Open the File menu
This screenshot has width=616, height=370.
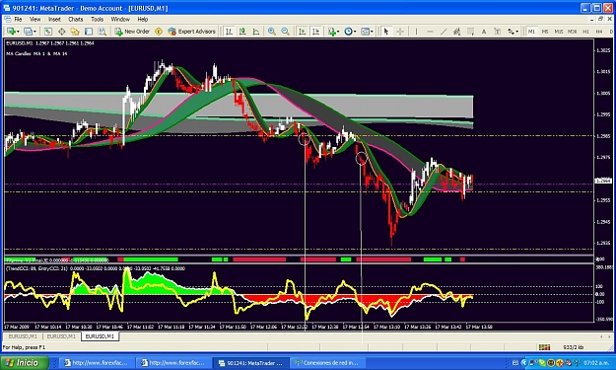[18, 20]
